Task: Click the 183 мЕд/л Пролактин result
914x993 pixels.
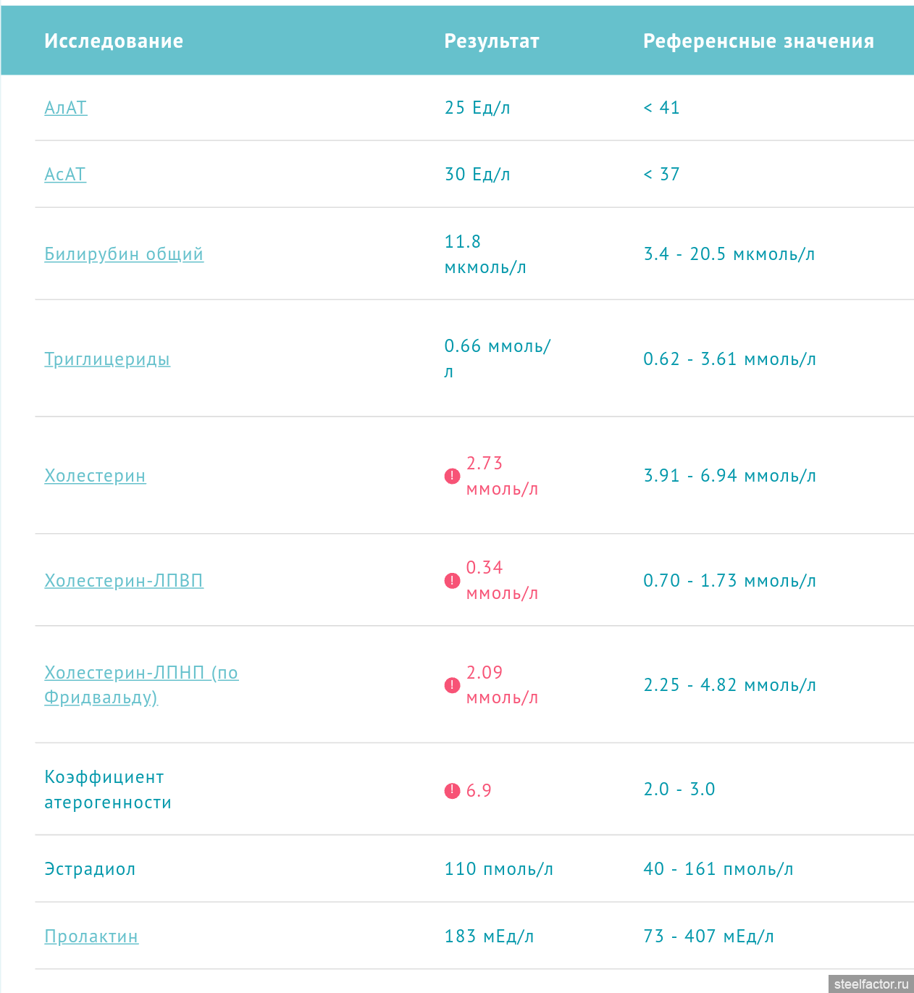Action: pos(489,937)
